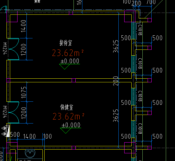The width and height of the screenshot is (175, 161).
Task: Click the 500 dimension left of horizontal 1400
Action: click(15, 135)
